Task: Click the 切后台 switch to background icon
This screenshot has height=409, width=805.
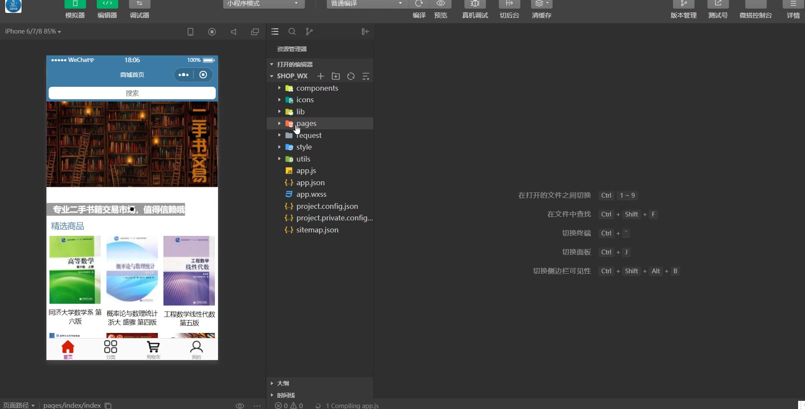Action: (x=509, y=4)
